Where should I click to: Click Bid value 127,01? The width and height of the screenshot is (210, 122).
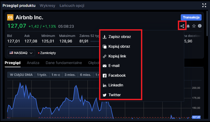pos(13,41)
